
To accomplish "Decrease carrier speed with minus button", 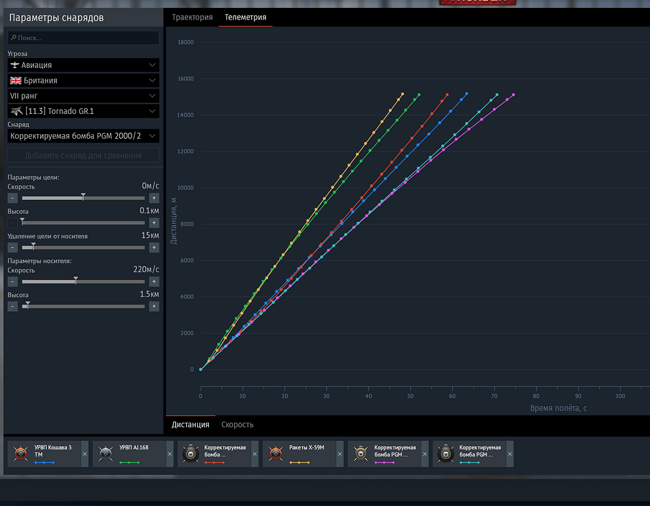I will 12,281.
